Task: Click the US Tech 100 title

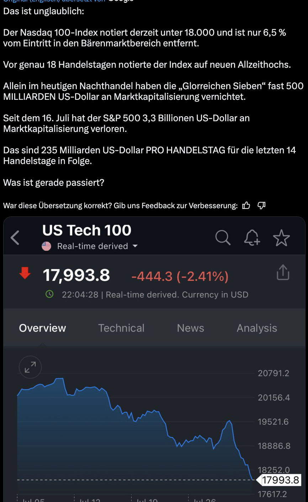Action: coord(87,230)
